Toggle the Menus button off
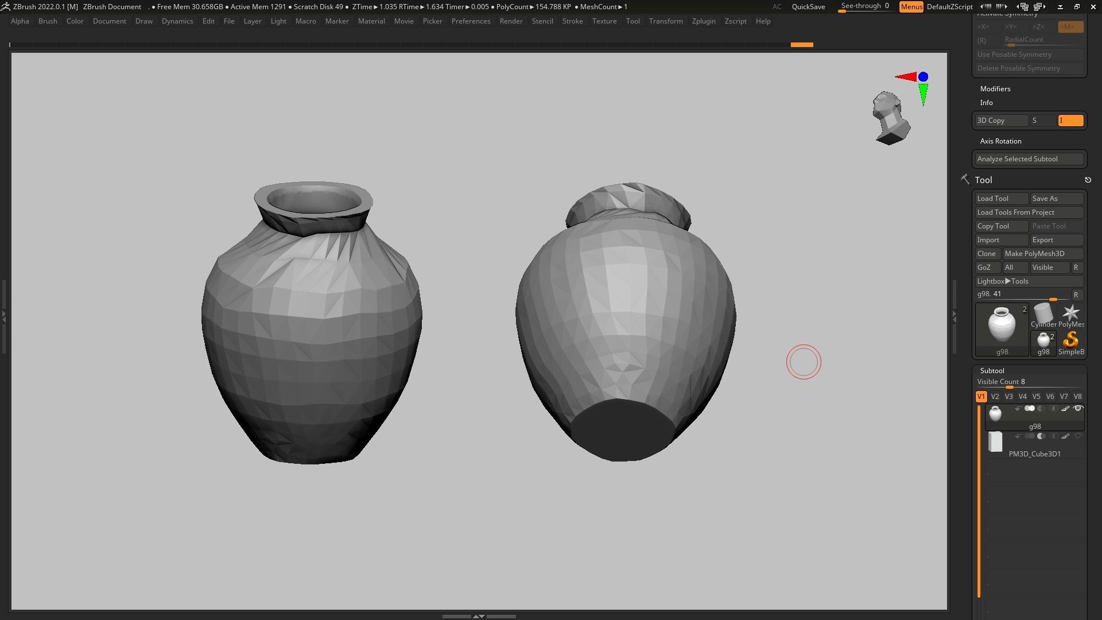The image size is (1102, 620). coord(911,7)
